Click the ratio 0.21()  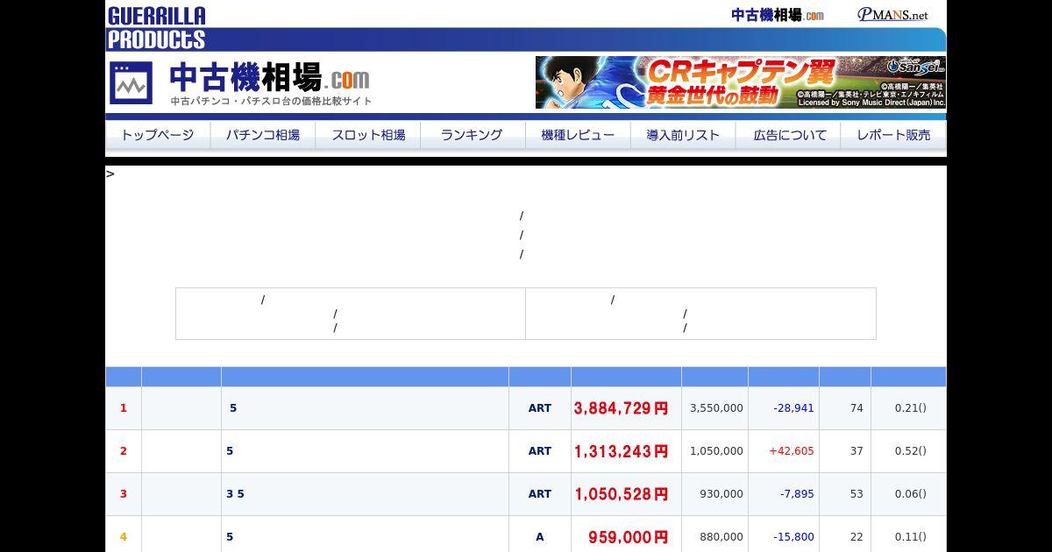[x=910, y=408]
